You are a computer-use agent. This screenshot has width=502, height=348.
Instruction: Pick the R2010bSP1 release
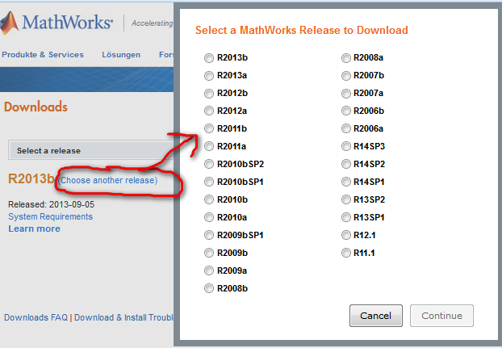[209, 182]
